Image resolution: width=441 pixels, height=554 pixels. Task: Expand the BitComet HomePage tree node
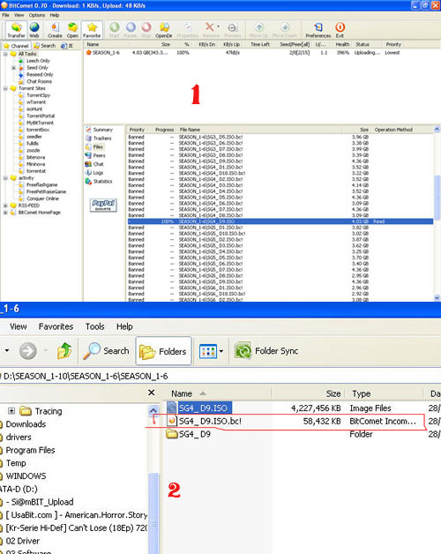click(5, 213)
